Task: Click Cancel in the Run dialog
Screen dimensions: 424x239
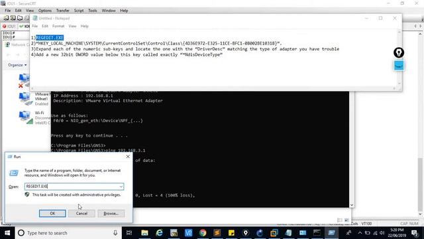Action: (x=81, y=213)
